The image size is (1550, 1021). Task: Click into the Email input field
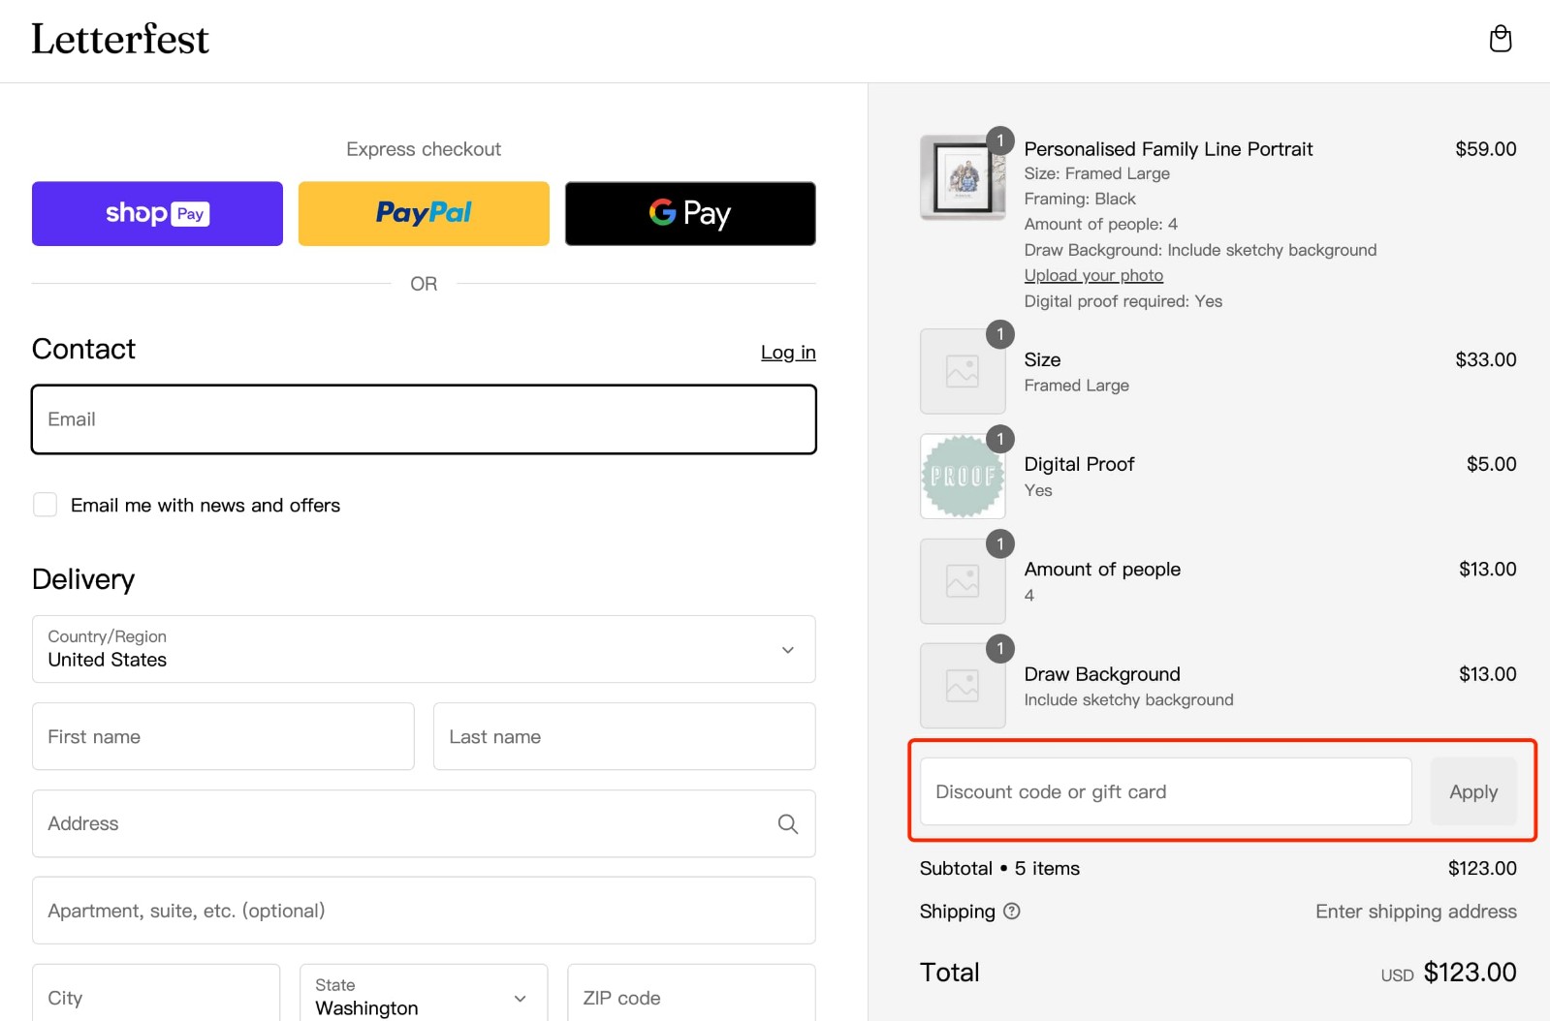(x=424, y=419)
